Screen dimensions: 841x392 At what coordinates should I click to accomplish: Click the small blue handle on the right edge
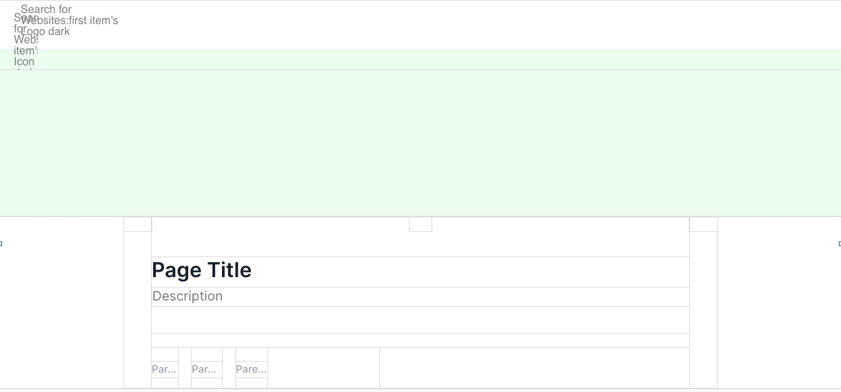click(839, 243)
